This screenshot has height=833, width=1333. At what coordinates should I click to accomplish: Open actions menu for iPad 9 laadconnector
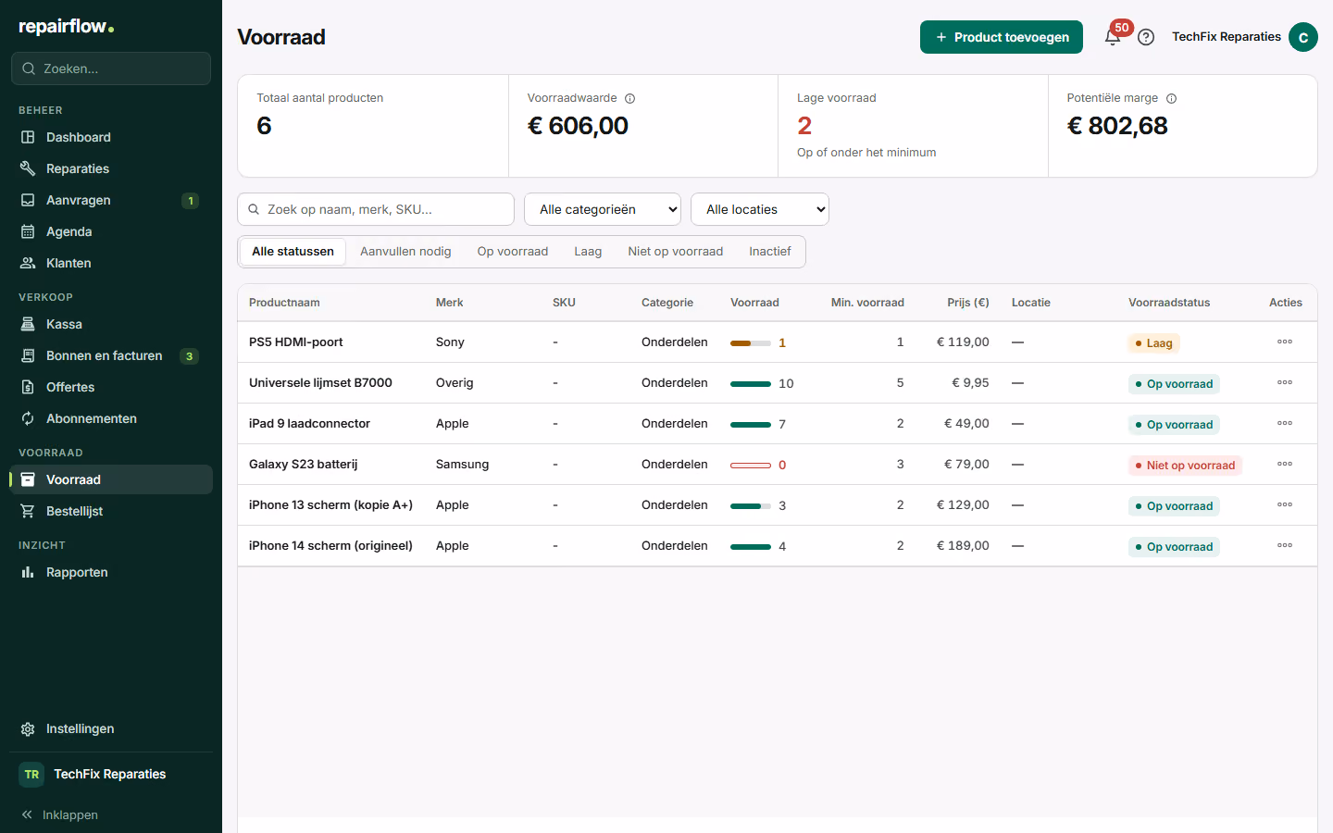coord(1285,424)
